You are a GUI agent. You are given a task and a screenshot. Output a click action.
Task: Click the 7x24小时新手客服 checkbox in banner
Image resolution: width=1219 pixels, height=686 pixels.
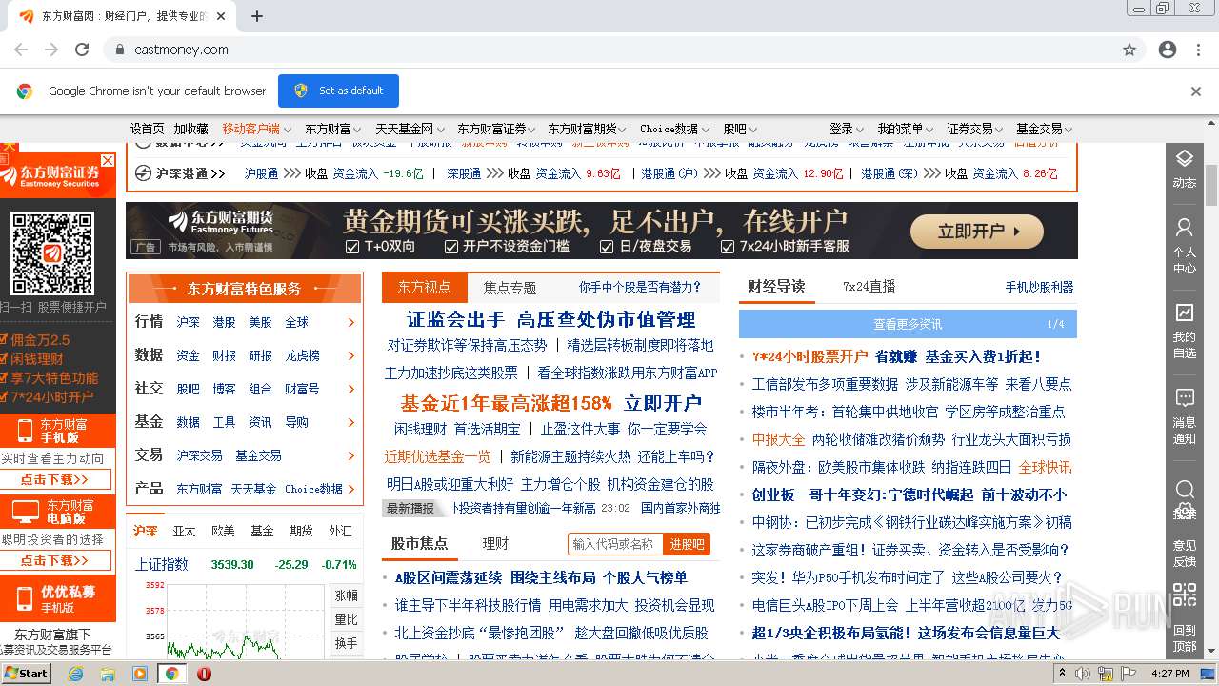coord(729,246)
